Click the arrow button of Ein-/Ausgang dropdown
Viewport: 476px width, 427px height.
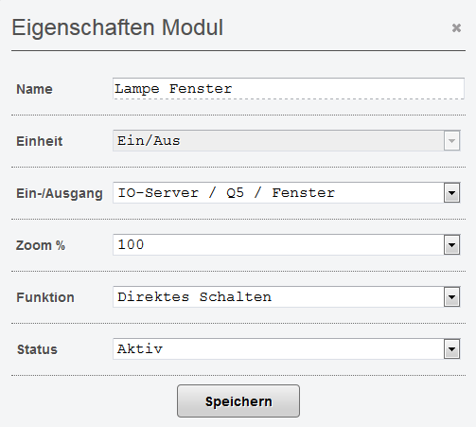click(451, 193)
